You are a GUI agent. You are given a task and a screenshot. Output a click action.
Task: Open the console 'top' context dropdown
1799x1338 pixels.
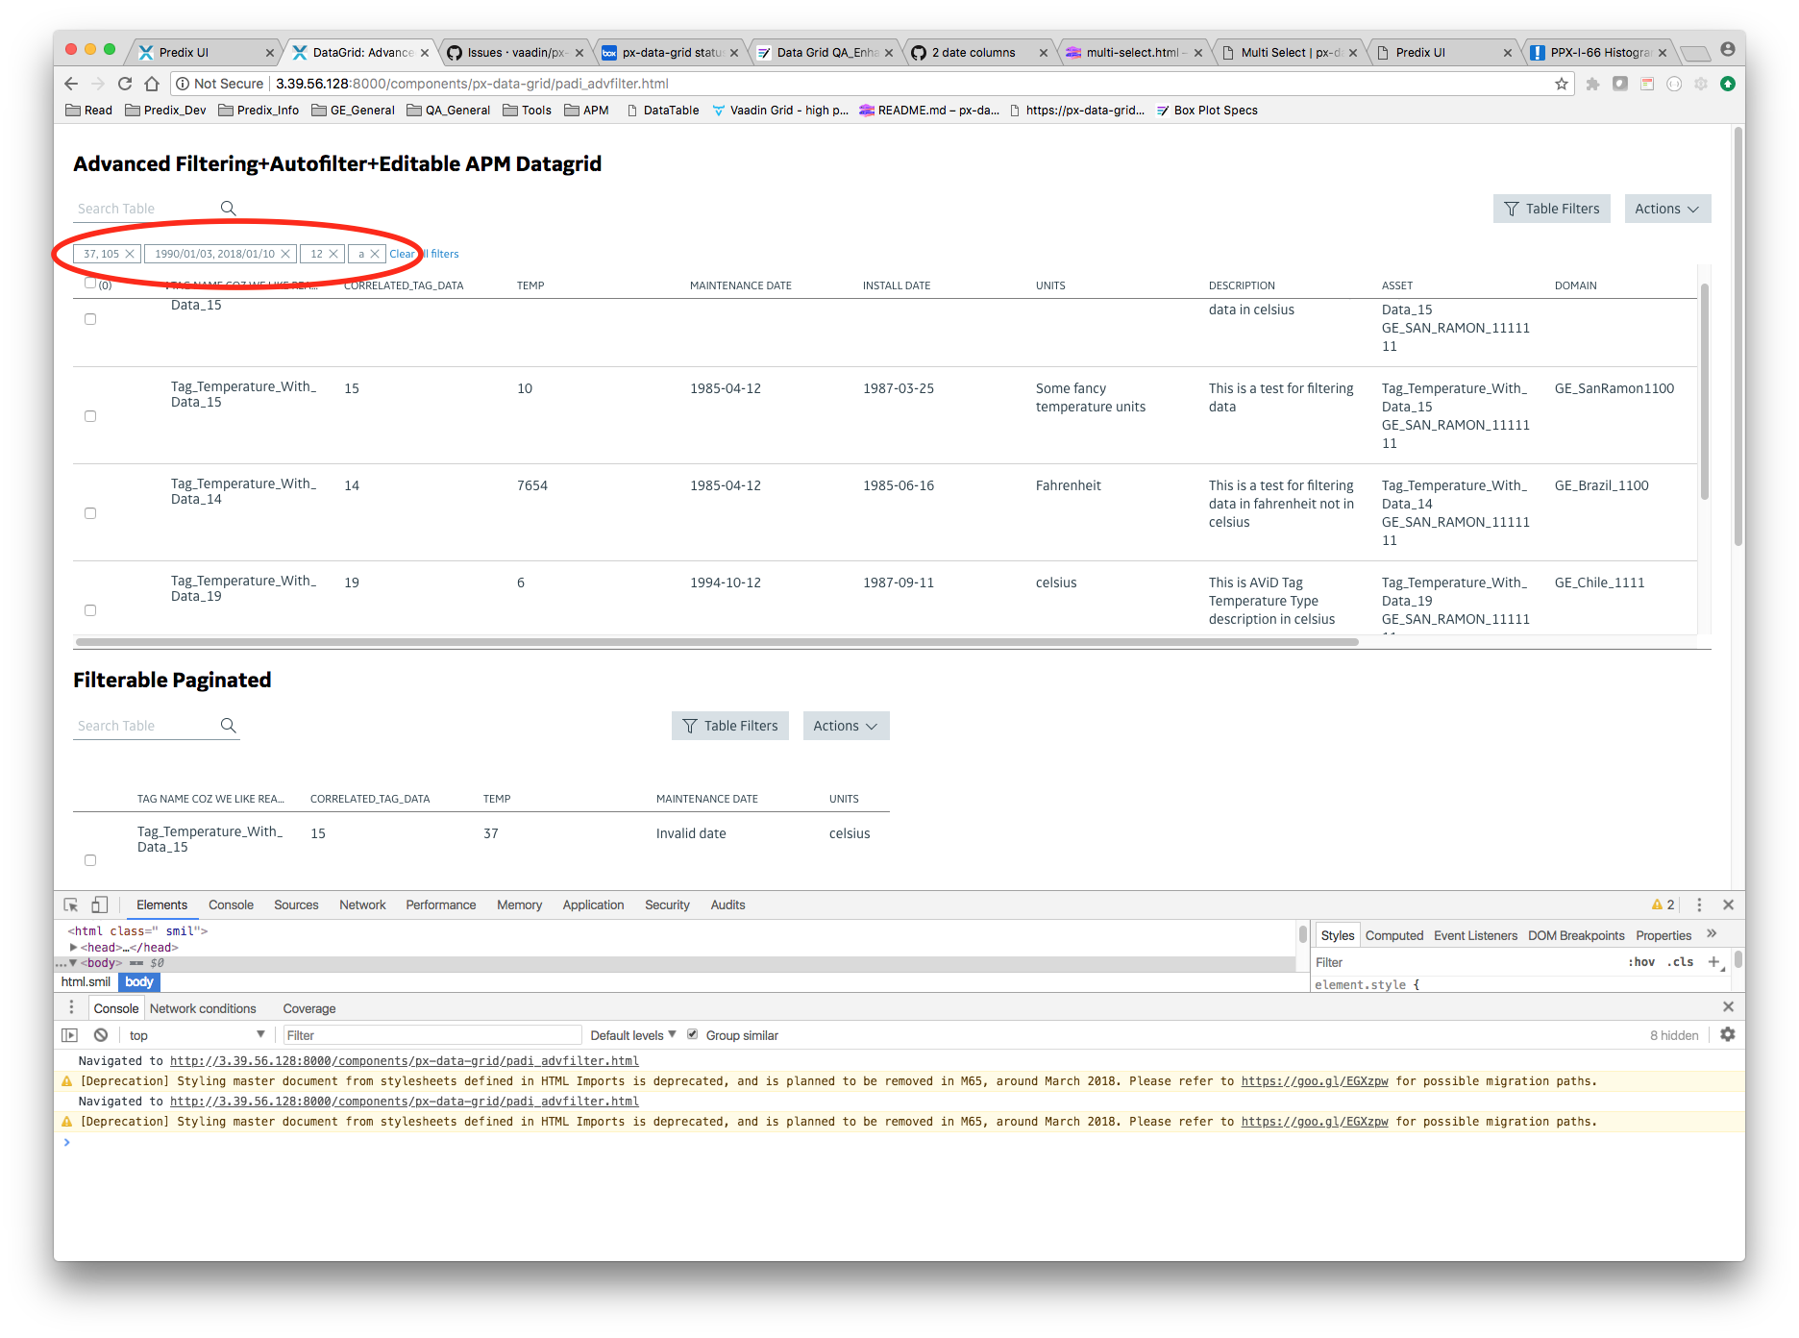pos(196,1035)
